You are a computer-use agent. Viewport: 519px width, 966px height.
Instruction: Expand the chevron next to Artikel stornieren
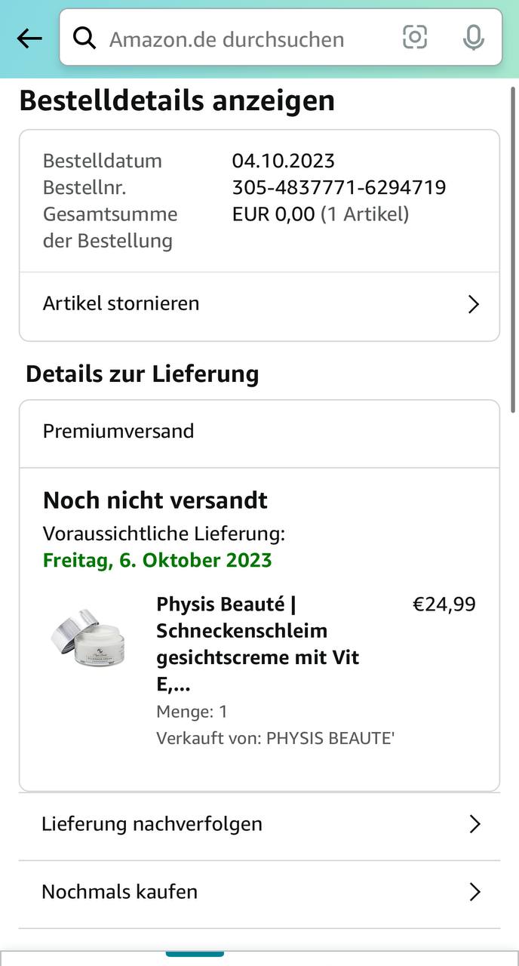tap(473, 304)
